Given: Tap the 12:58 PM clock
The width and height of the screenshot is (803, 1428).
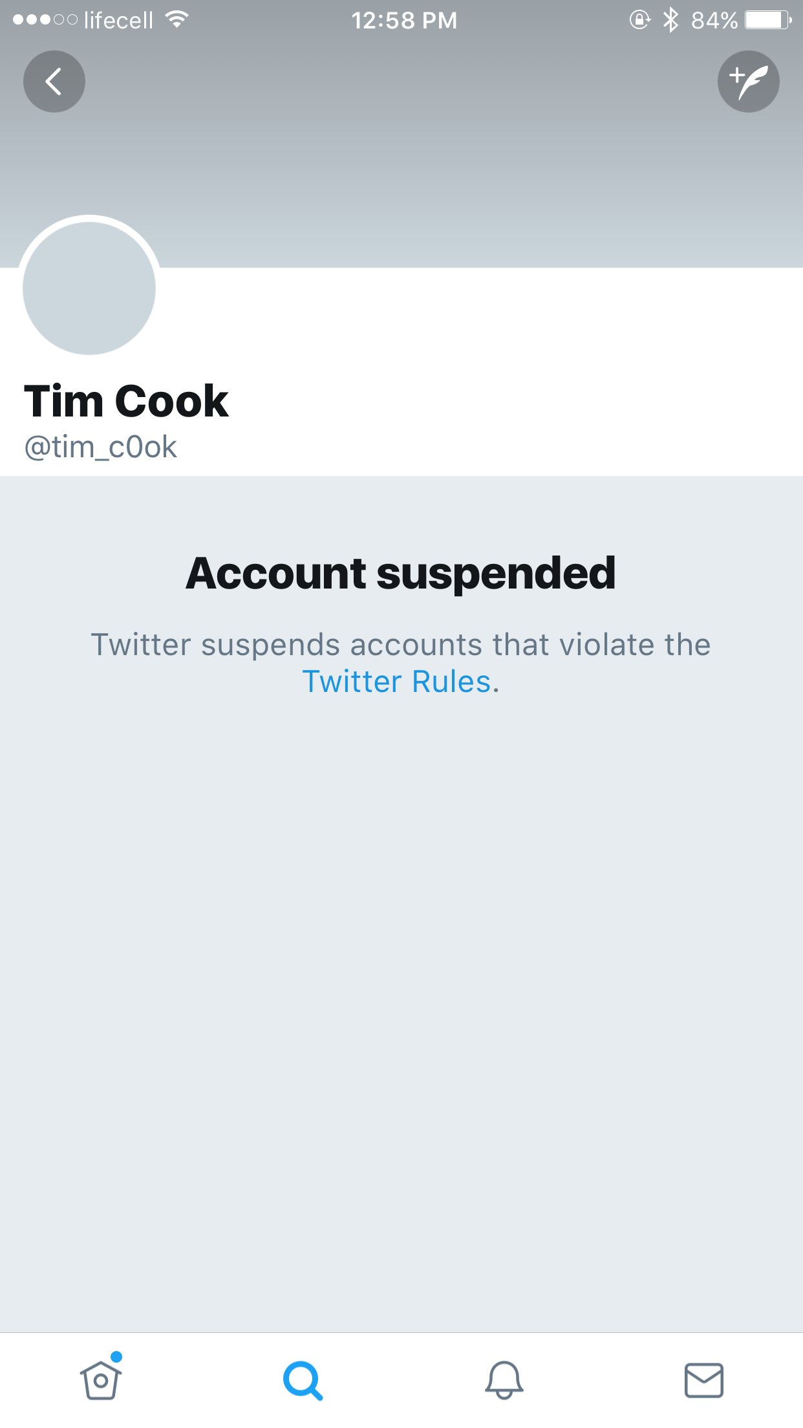Looking at the screenshot, I should (x=404, y=21).
